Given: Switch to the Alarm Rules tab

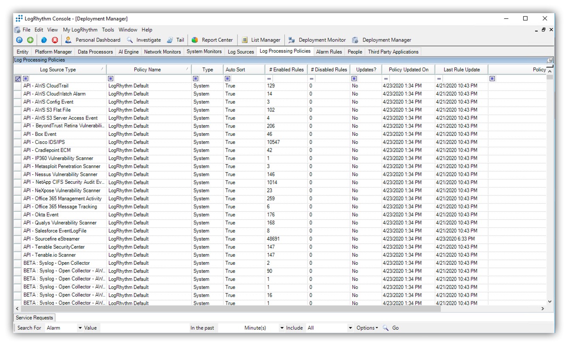Looking at the screenshot, I should pos(329,51).
